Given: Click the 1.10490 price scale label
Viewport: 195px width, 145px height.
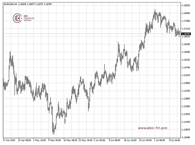Looking at the screenshot, I should click(186, 138).
